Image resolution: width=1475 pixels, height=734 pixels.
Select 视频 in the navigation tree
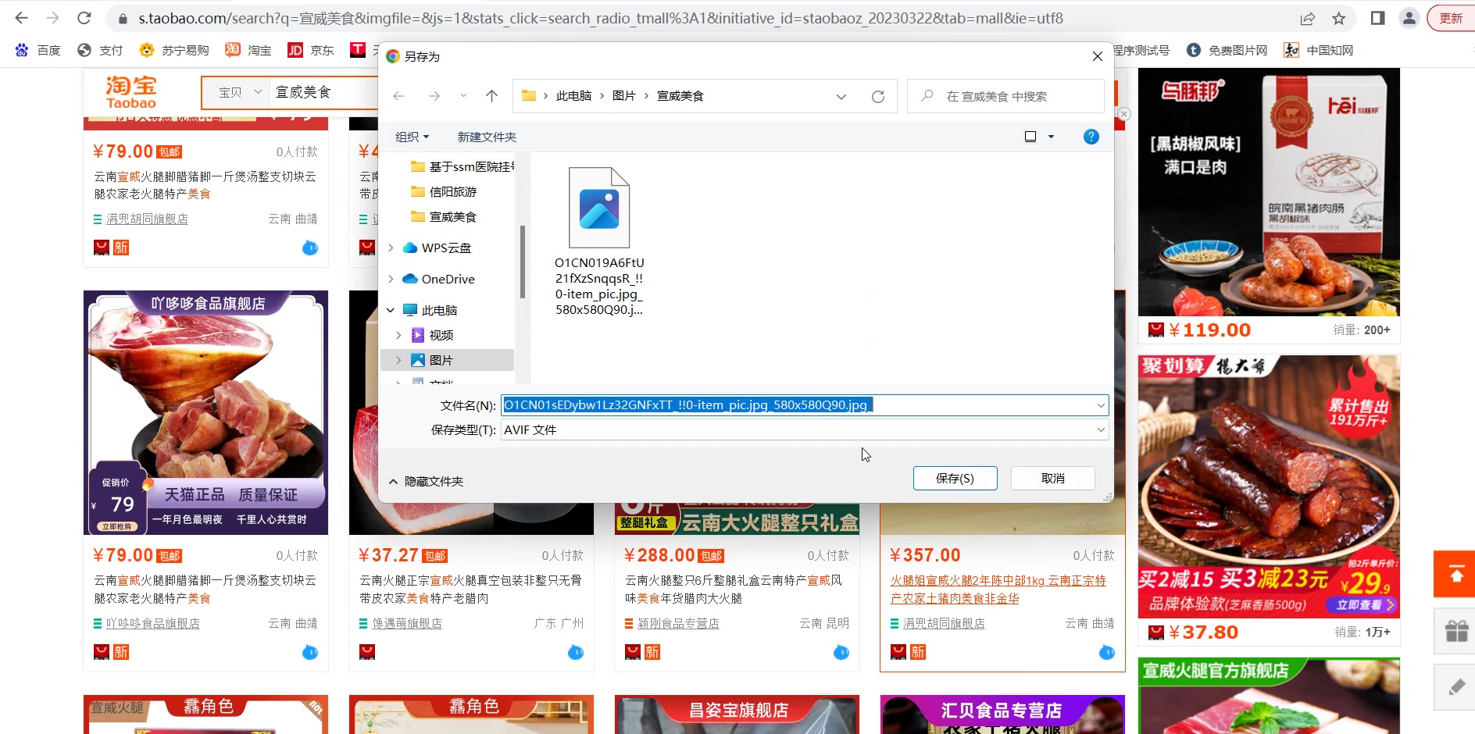coord(433,335)
